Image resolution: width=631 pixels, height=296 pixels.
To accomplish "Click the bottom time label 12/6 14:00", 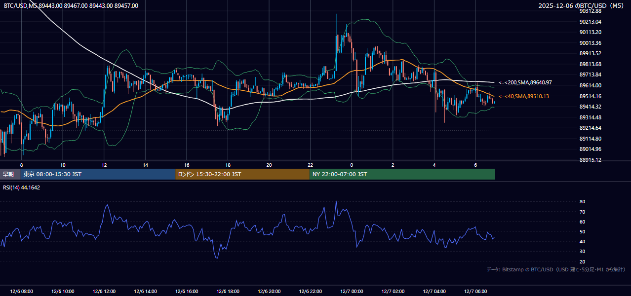I will (x=145, y=292).
